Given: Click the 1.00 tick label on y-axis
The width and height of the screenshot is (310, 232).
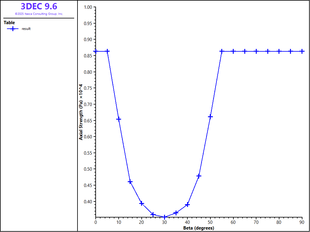Looking at the screenshot, I should coord(88,7).
